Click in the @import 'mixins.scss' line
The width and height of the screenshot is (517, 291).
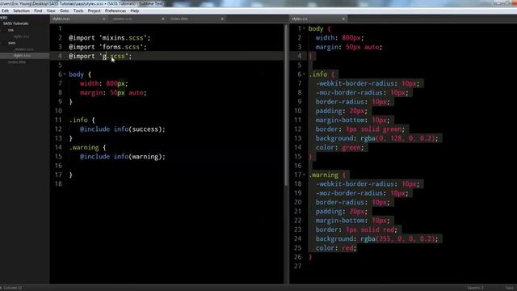110,38
